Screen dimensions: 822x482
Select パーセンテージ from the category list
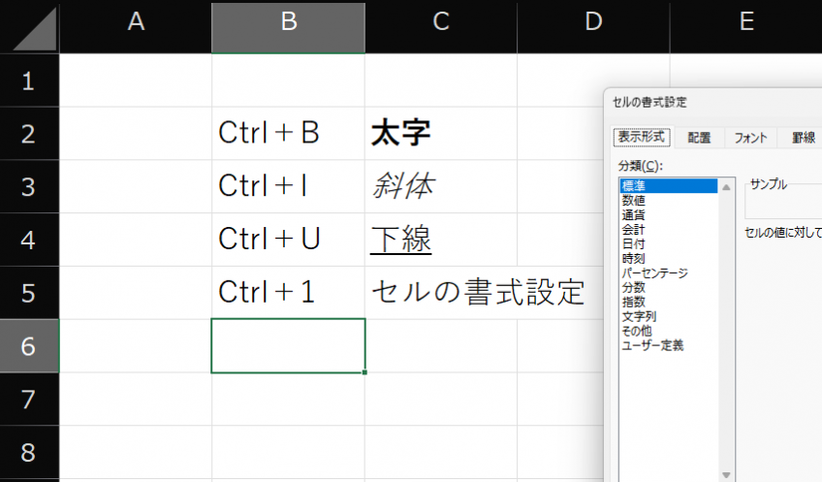pos(654,273)
